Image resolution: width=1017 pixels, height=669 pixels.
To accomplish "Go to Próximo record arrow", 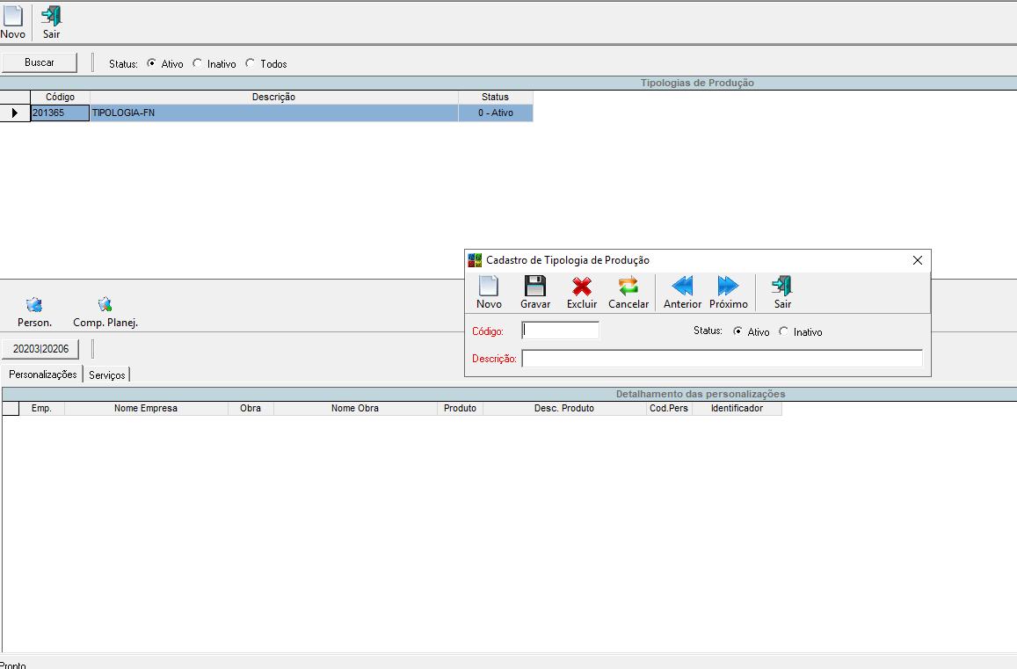I will point(728,287).
